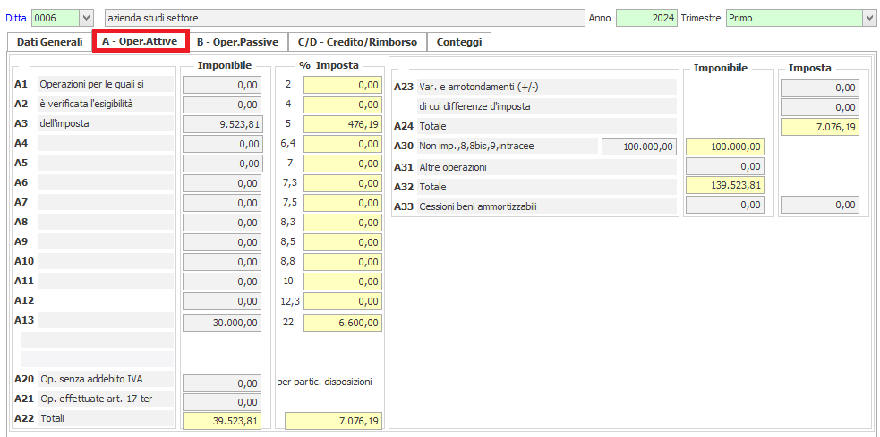Click the A33 Cessioni beni Imponibile field
This screenshot has height=437, width=880.
point(725,206)
